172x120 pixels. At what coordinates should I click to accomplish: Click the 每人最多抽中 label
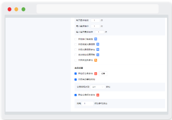coord(82,26)
